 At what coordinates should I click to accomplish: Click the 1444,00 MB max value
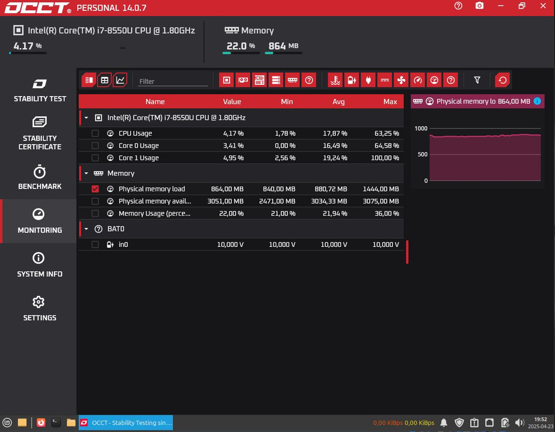click(381, 189)
